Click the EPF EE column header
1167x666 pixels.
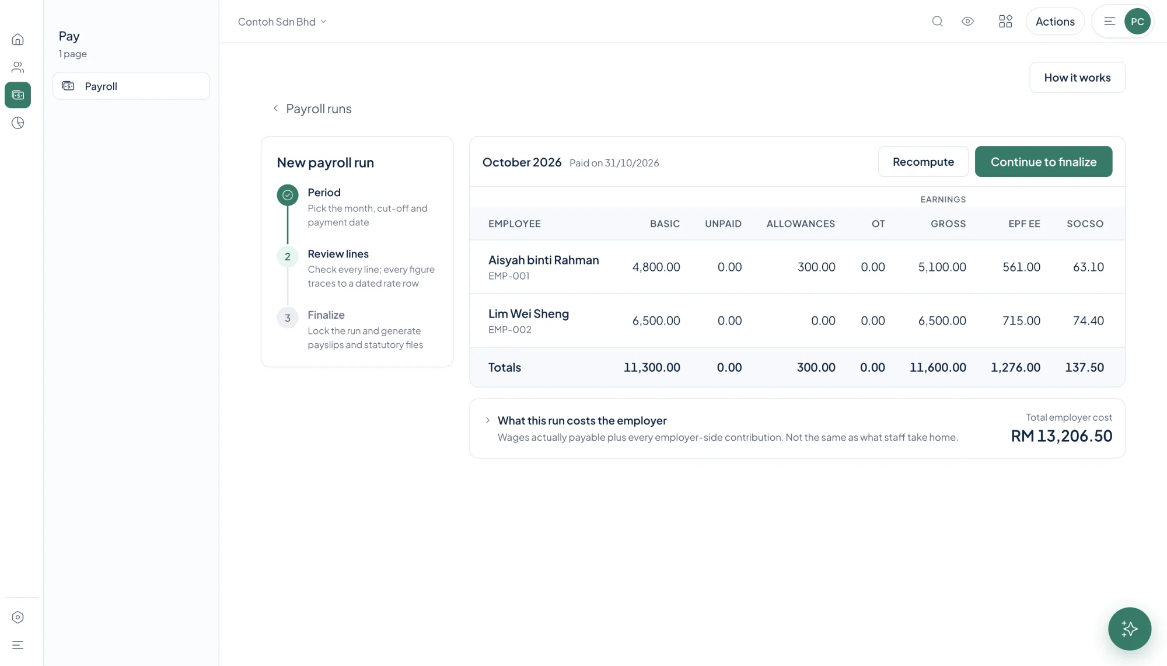pyautogui.click(x=1024, y=224)
